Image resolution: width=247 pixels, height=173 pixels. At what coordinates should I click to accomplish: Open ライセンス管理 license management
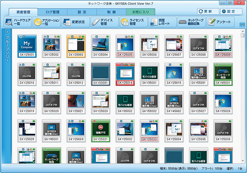click(134, 22)
